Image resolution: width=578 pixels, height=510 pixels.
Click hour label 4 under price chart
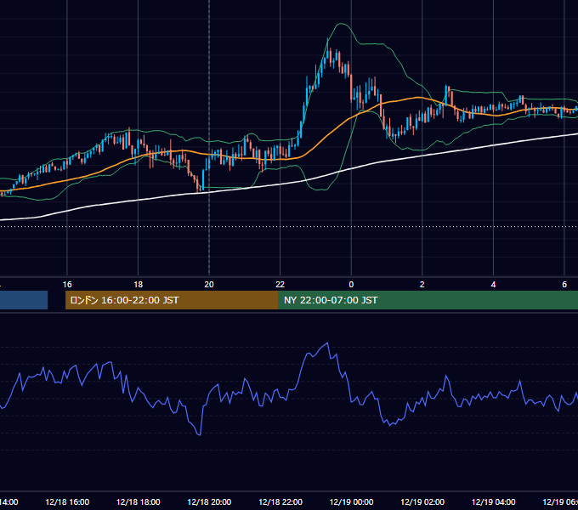[493, 285]
